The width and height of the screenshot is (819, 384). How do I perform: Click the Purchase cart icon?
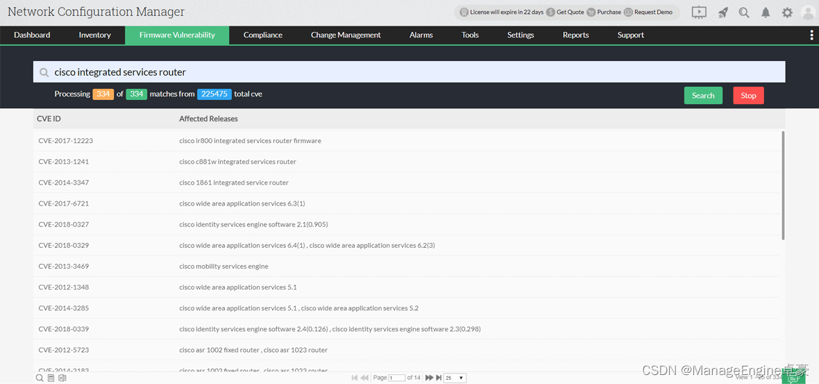point(591,12)
